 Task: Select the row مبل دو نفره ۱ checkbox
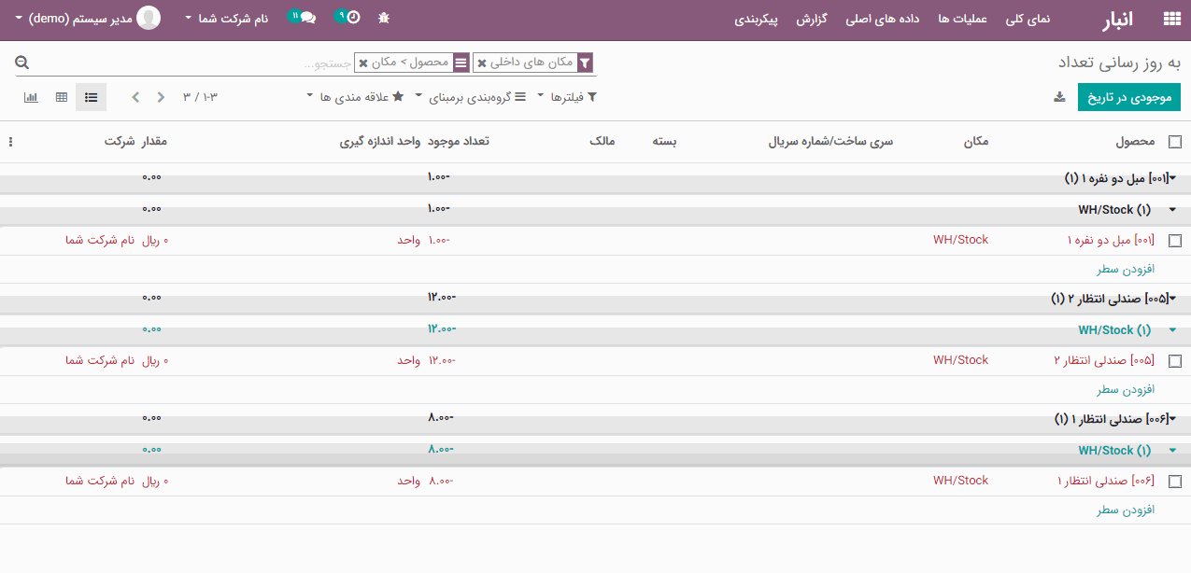click(x=1174, y=241)
